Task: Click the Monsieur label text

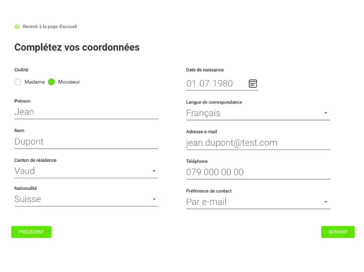Action: point(69,82)
